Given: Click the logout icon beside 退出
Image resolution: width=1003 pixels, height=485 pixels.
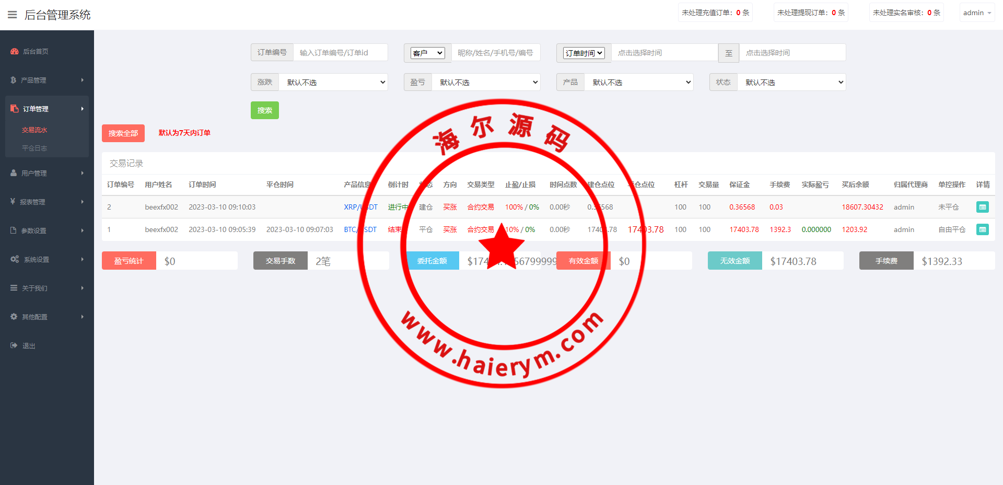Looking at the screenshot, I should 14,345.
